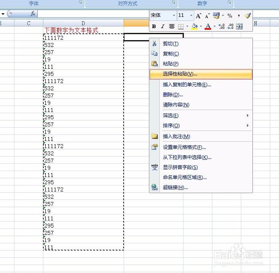Click the clipboard icon beside 粘贴
Screen dimensions: 279x273
154,63
